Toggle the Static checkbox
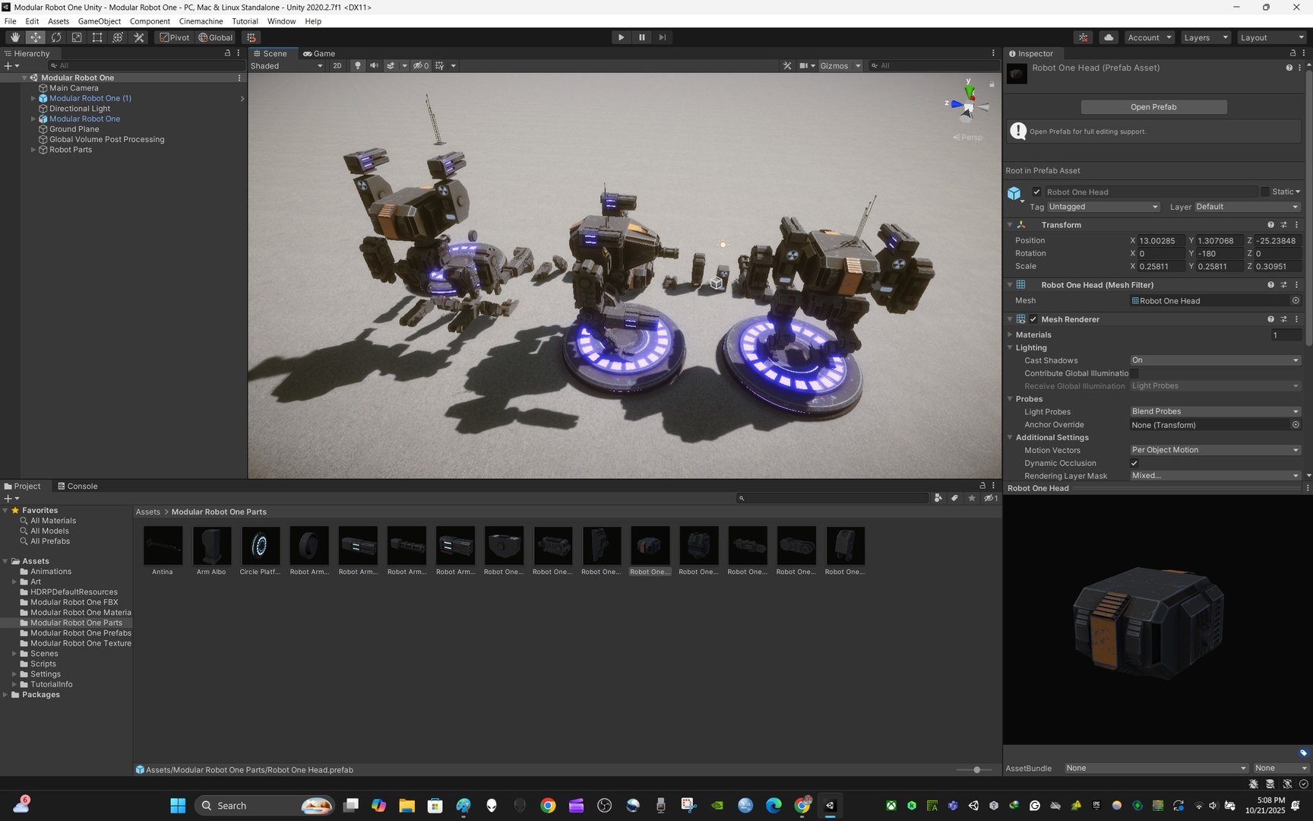The image size is (1313, 821). click(1265, 192)
